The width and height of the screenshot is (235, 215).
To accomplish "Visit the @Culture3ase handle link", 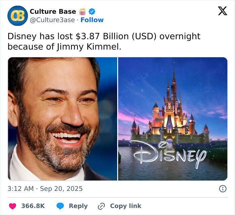I will point(52,20).
